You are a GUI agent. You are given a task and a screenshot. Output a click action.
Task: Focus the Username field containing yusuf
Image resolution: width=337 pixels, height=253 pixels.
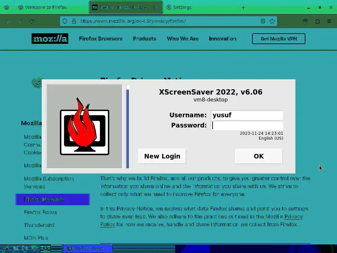[x=247, y=115]
